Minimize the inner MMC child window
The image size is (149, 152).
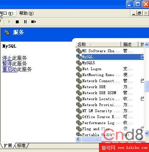click(134, 13)
